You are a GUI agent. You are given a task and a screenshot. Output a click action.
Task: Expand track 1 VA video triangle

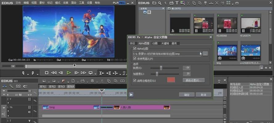click(x=8, y=111)
